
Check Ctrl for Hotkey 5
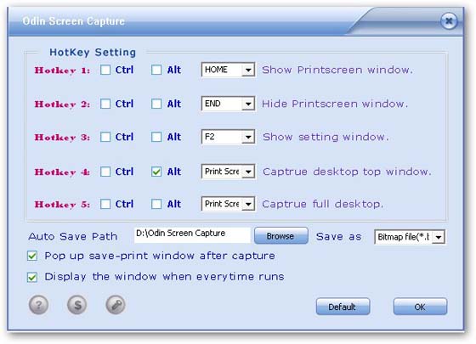pos(105,204)
